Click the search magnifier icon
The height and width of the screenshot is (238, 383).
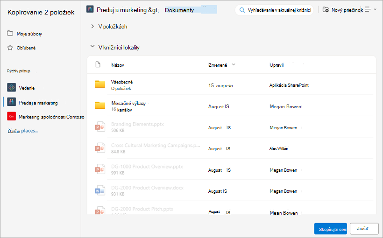pyautogui.click(x=242, y=10)
